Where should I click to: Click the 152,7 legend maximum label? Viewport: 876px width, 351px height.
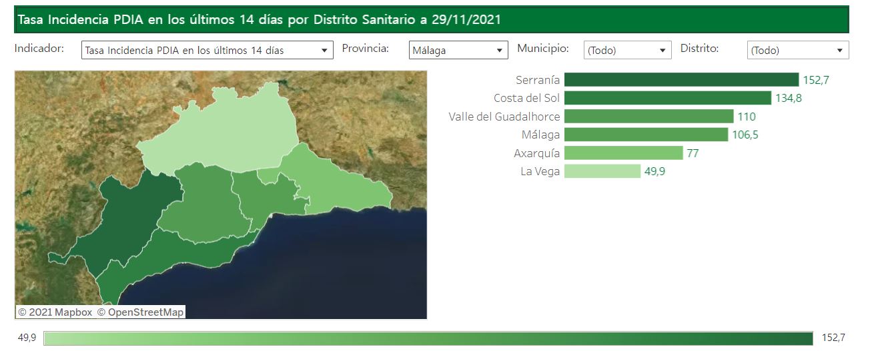point(833,338)
